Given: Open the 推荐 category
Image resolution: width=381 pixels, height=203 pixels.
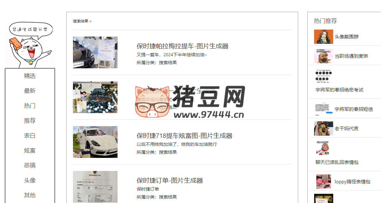Looking at the screenshot, I should point(30,121).
